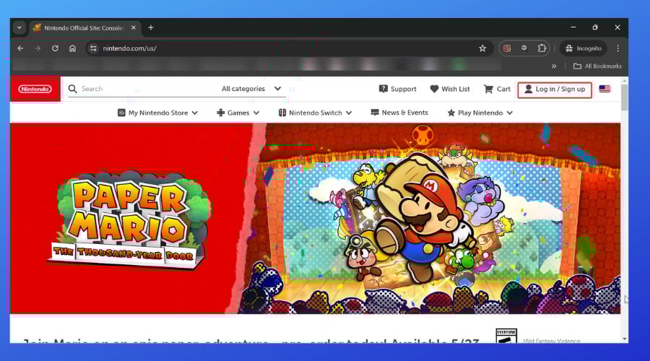Reload the page
The image size is (650, 361).
pyautogui.click(x=55, y=48)
